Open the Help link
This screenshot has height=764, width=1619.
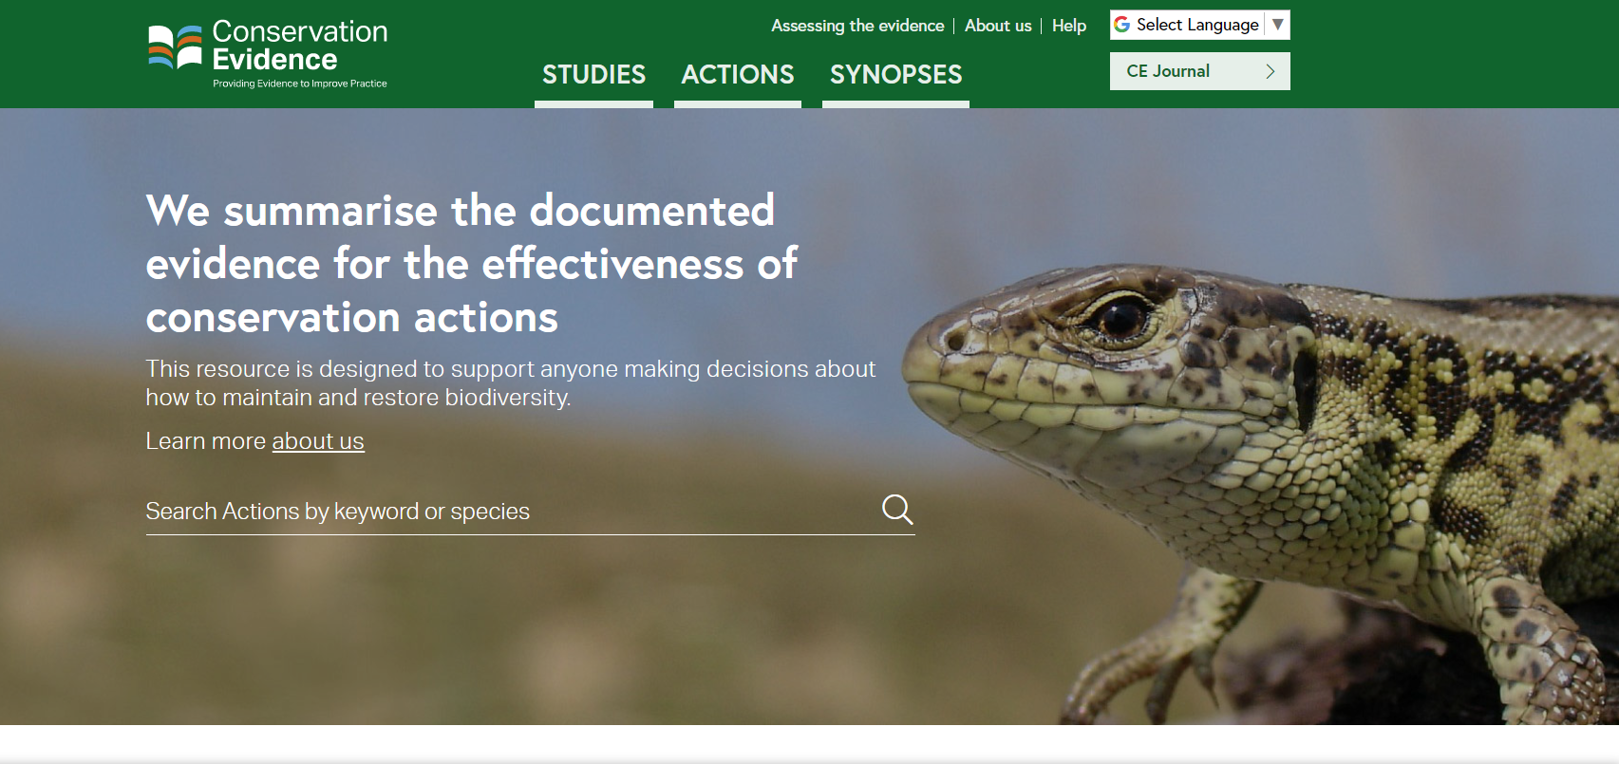1069,26
